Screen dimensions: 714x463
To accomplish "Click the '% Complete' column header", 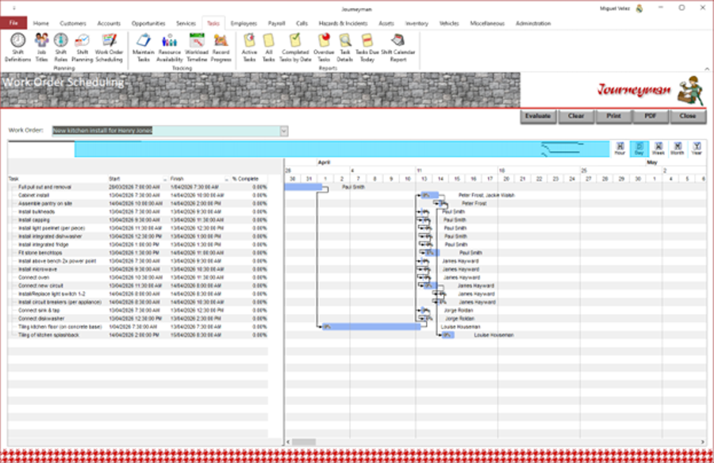I will (x=245, y=179).
